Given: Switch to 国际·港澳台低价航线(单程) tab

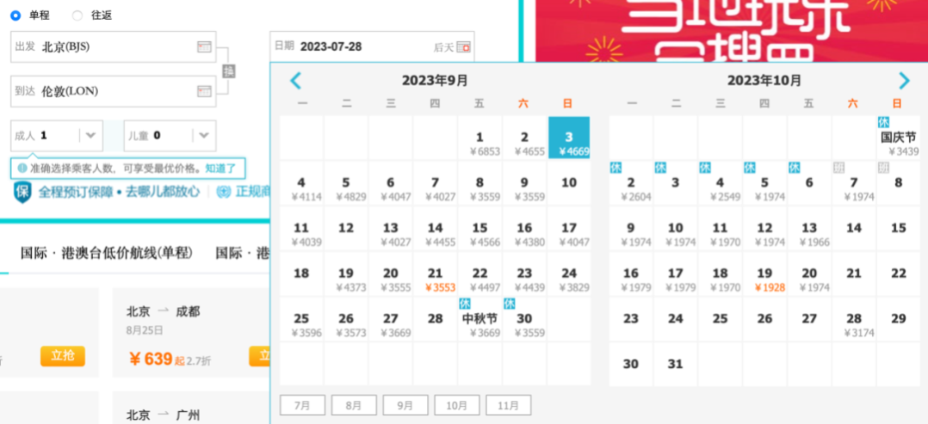Looking at the screenshot, I should tap(107, 253).
